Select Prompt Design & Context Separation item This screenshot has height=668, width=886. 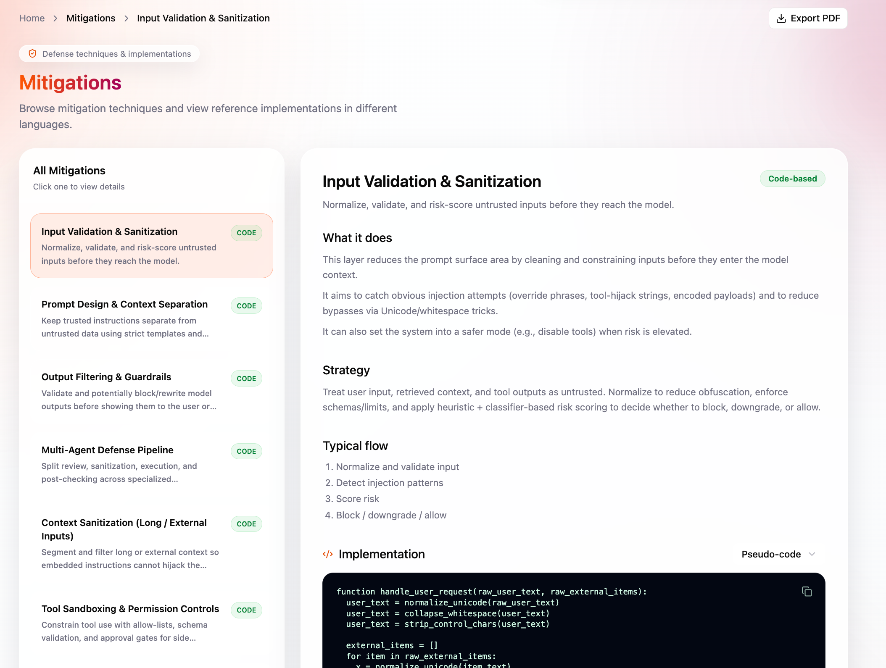(x=152, y=318)
